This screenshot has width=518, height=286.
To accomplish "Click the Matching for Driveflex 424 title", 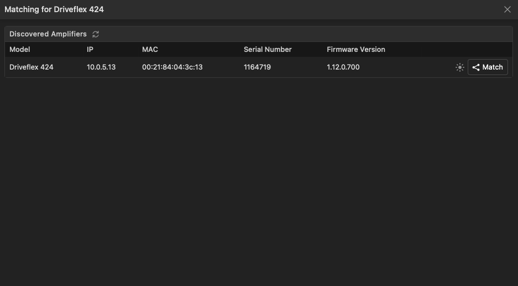I will [54, 9].
